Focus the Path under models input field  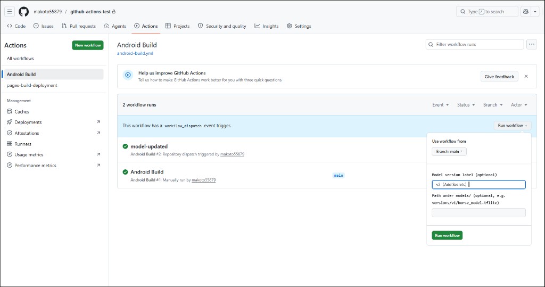[478, 212]
